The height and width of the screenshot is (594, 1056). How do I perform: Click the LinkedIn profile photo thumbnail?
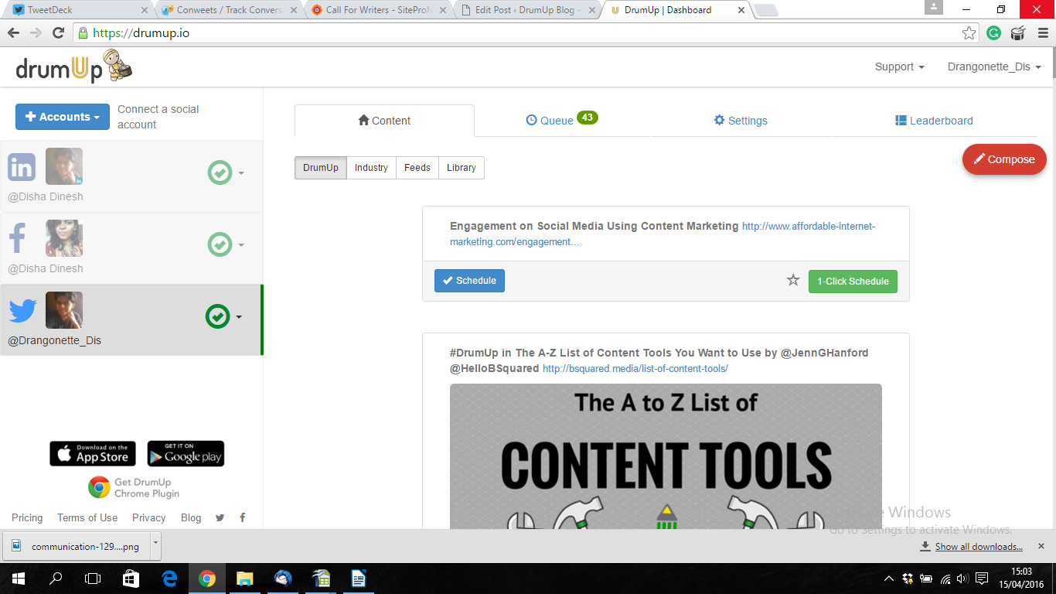(64, 166)
